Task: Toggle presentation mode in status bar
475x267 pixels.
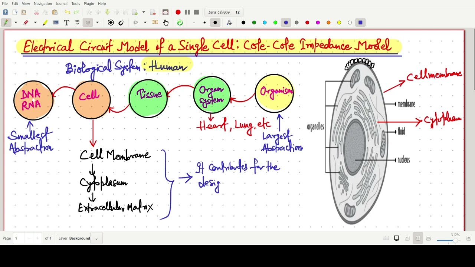Action: [x=396, y=238]
